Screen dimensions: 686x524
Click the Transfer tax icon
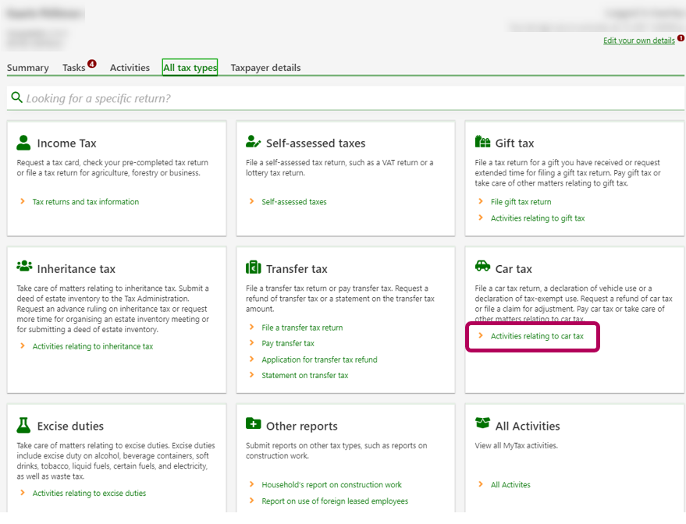(253, 267)
